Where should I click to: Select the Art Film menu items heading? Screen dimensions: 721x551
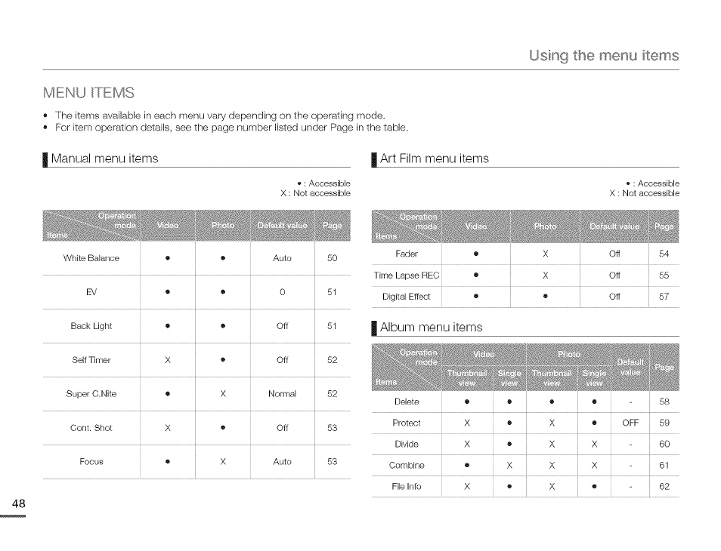click(434, 159)
